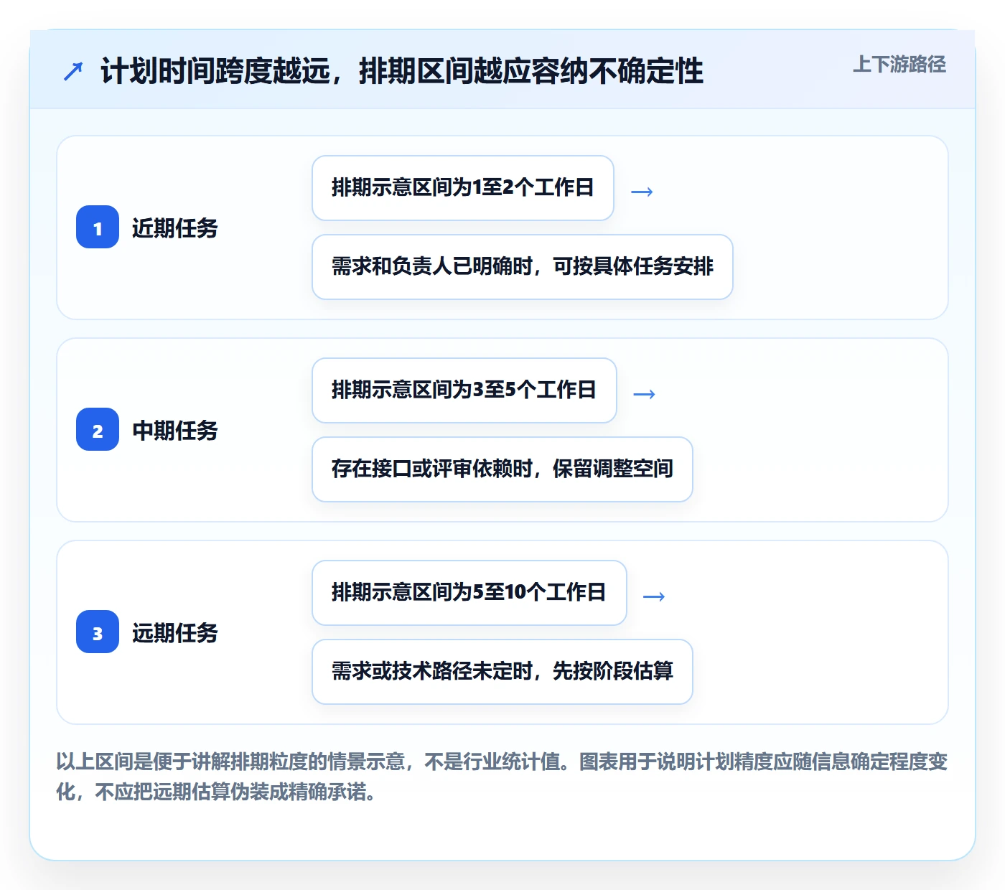Screen dimensions: 1005x890
Task: Click the blue number 1 badge
Action: pos(98,227)
